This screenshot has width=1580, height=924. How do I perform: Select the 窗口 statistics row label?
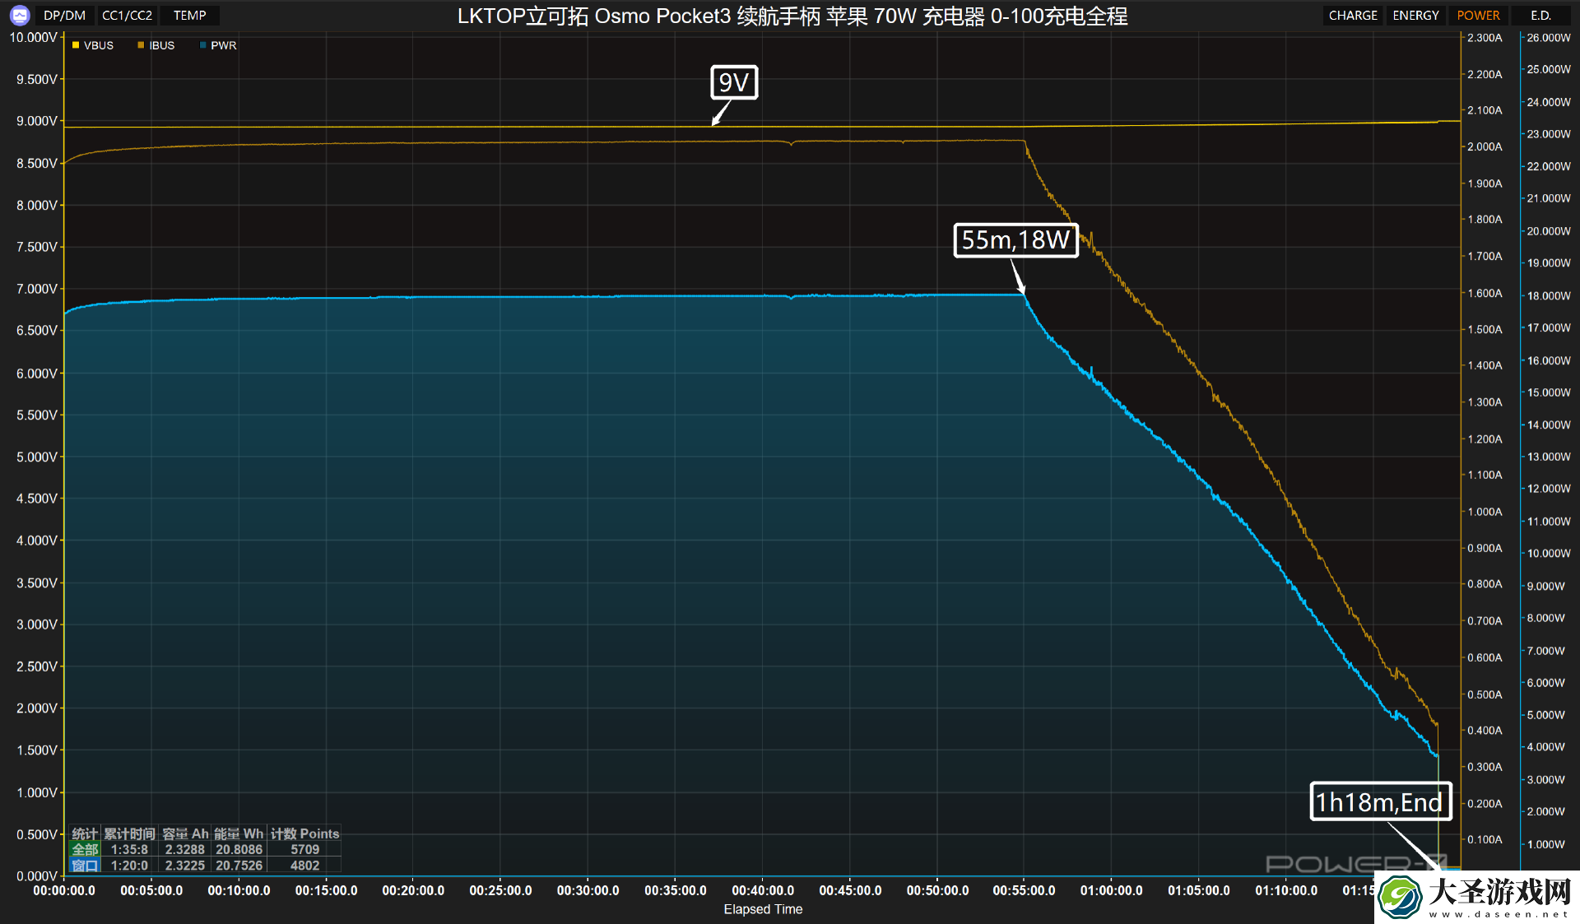(85, 865)
